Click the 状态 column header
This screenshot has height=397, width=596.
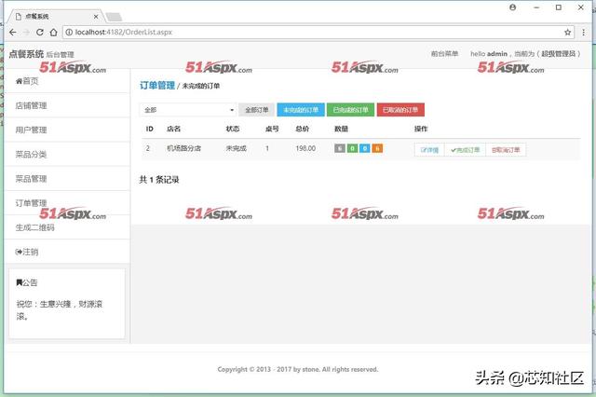click(x=233, y=129)
